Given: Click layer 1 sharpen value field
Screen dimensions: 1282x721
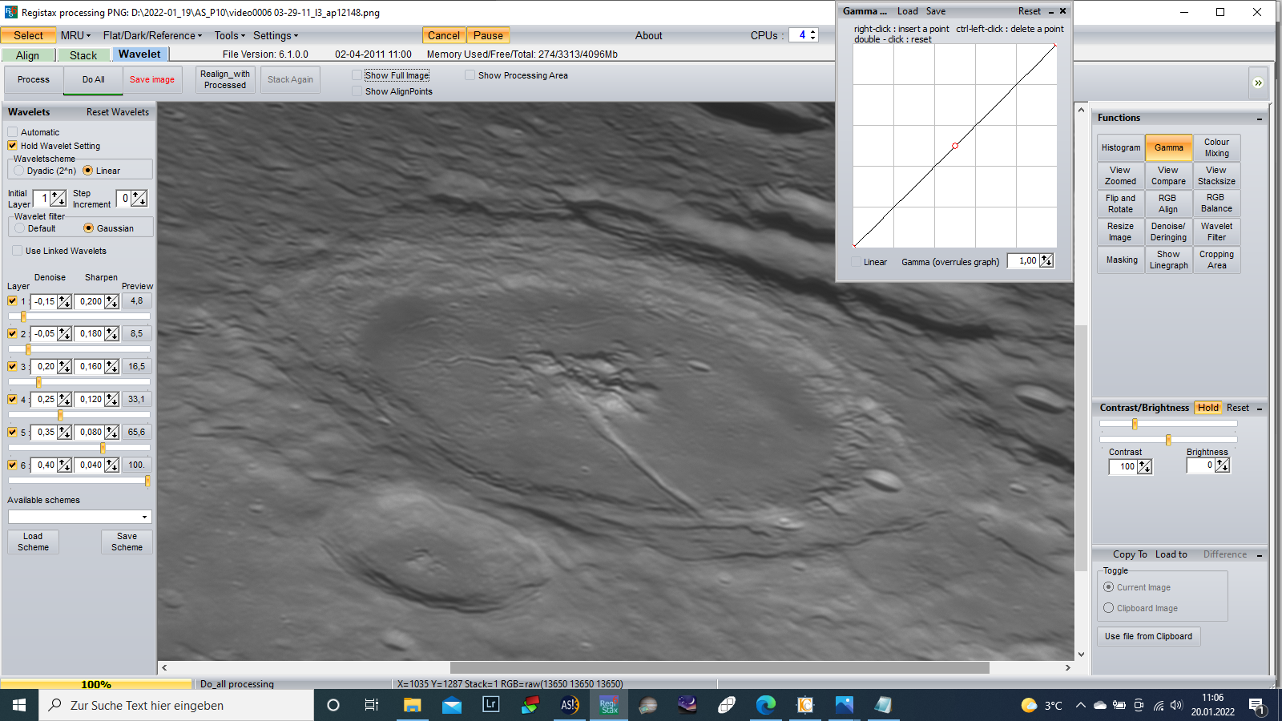Looking at the screenshot, I should point(91,301).
